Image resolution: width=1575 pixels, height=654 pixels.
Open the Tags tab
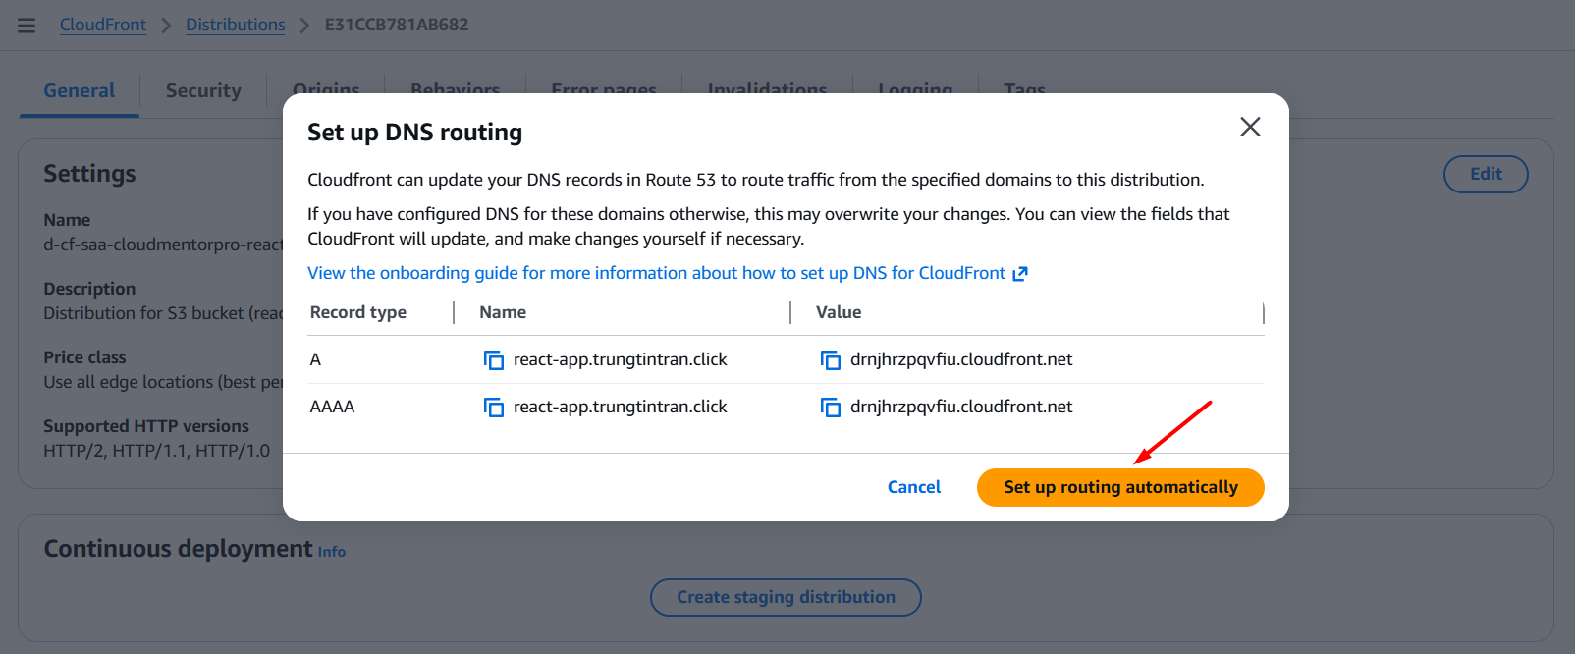point(1024,87)
